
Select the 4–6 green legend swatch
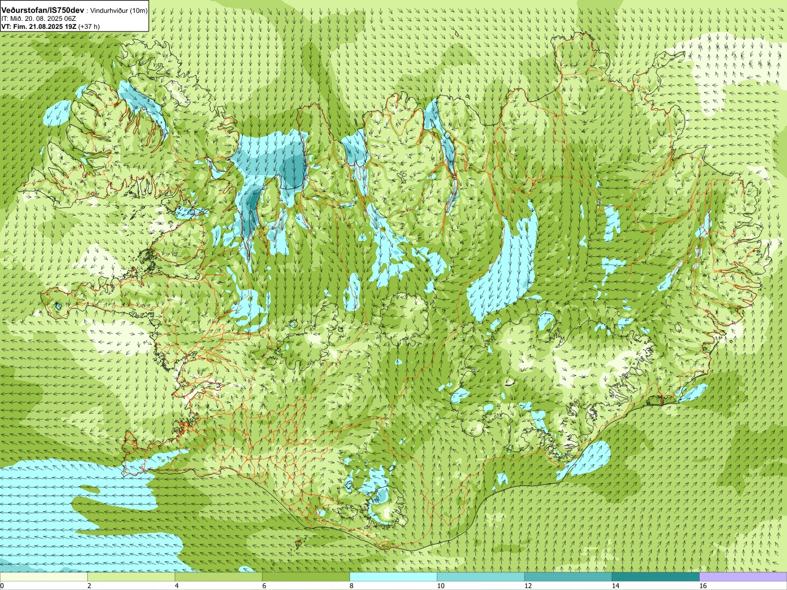pyautogui.click(x=218, y=577)
